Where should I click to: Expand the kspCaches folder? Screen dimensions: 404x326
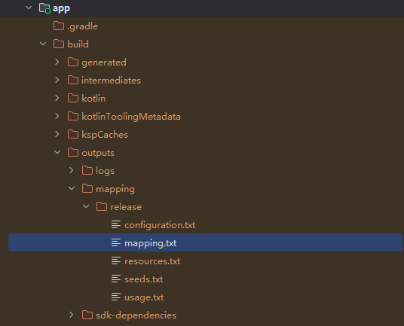(x=57, y=134)
